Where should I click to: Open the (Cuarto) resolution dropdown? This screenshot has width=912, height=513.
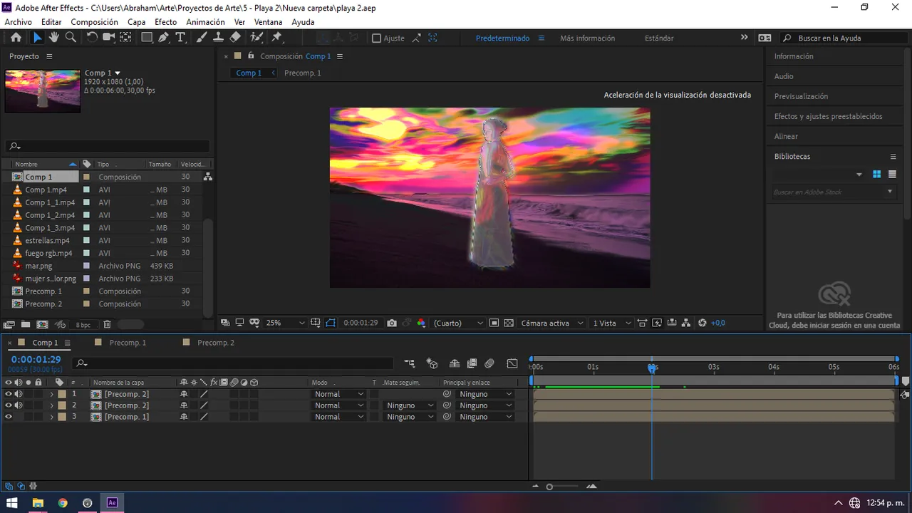click(458, 323)
